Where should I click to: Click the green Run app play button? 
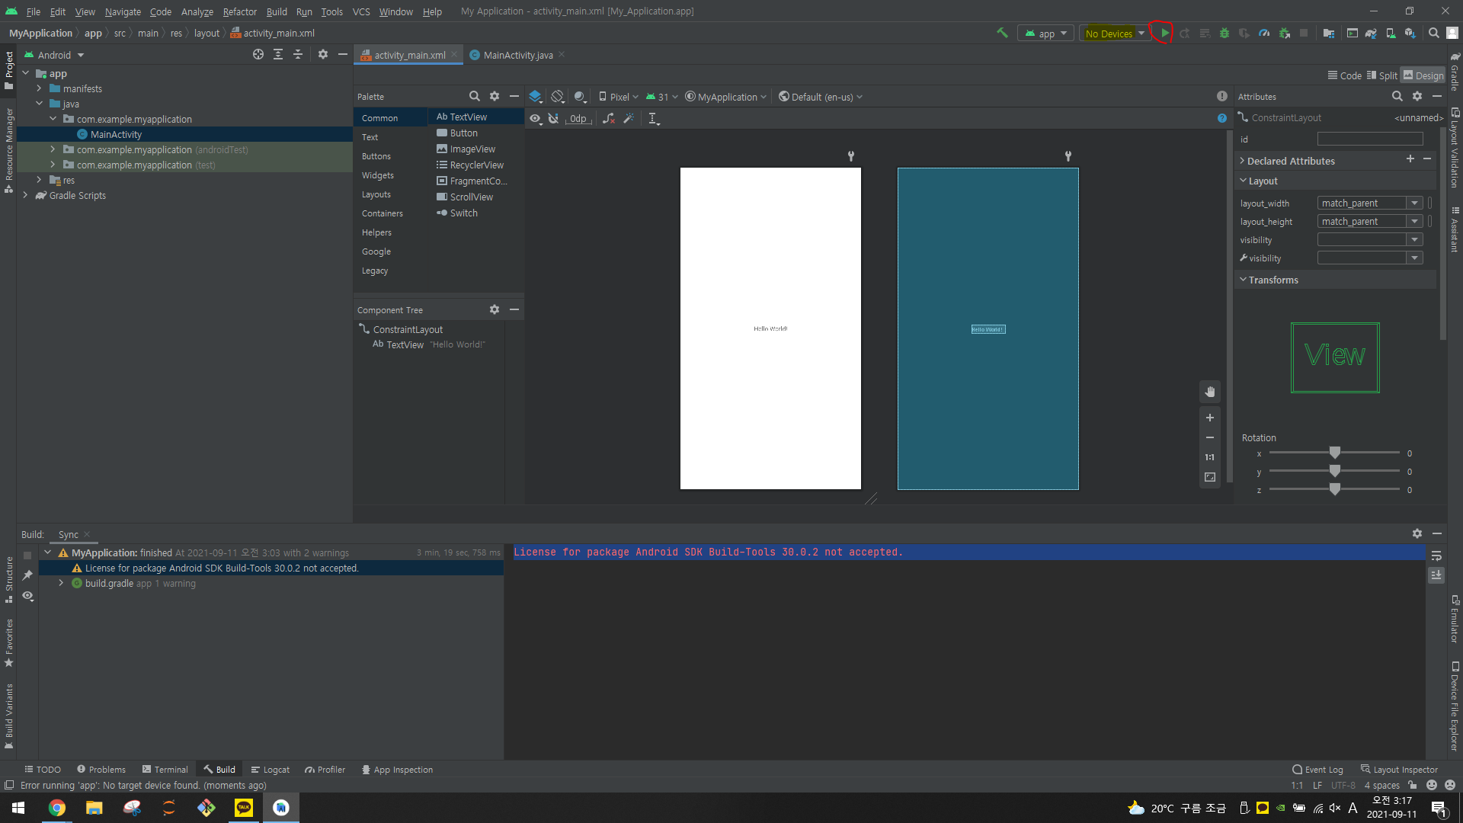pos(1164,33)
